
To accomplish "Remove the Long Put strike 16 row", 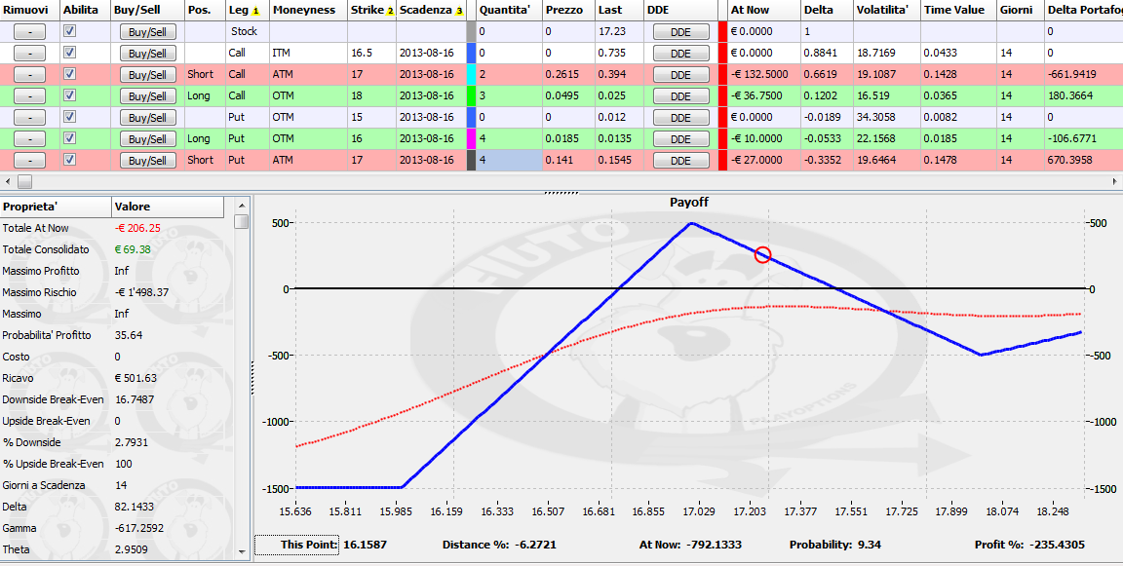I will (x=29, y=138).
